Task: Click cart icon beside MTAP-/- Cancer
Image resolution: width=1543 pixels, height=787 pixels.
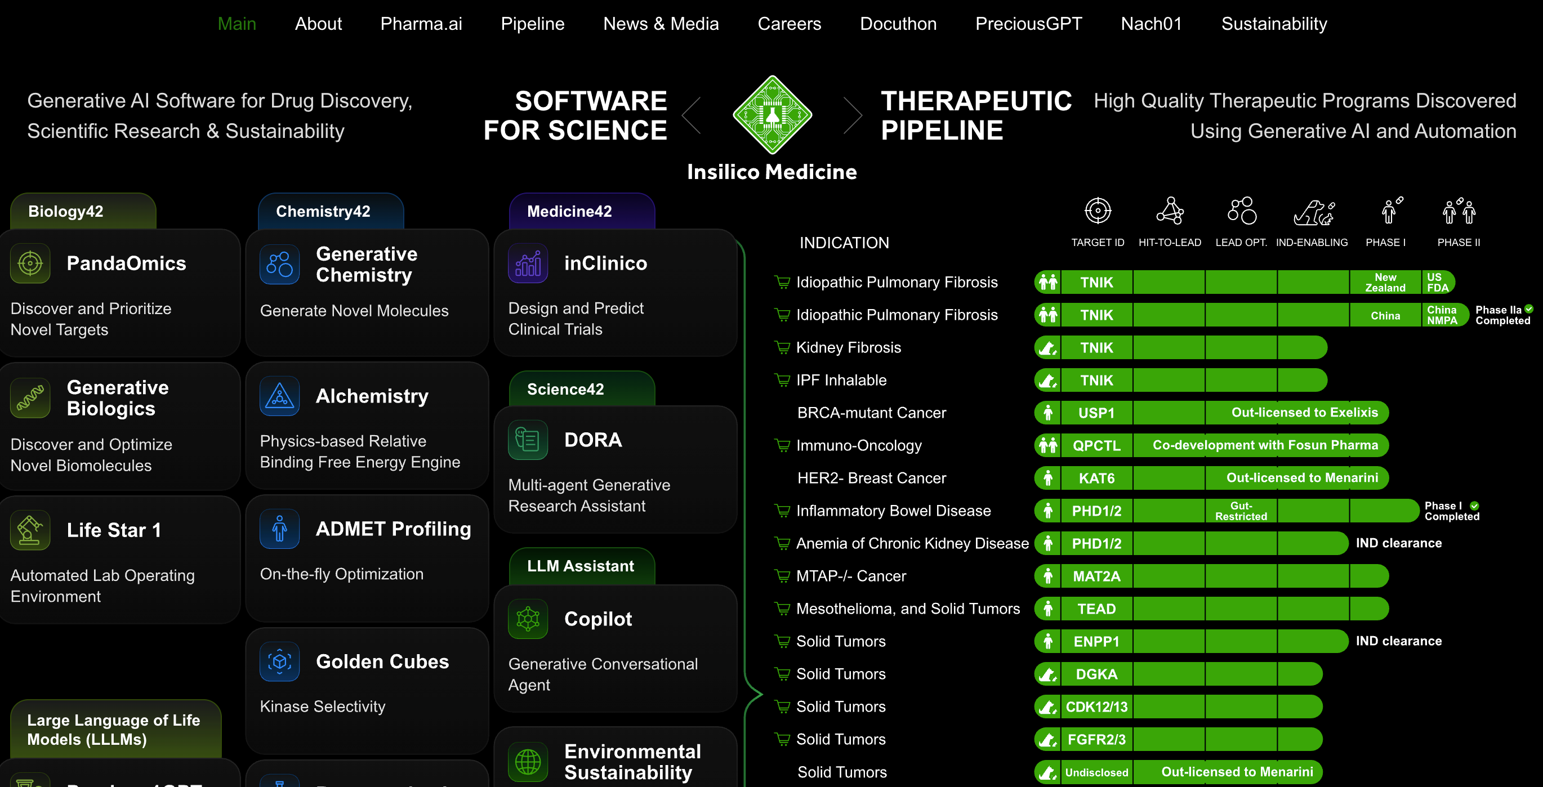Action: (782, 575)
